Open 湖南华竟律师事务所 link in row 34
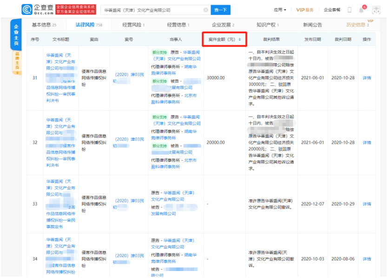The height and width of the screenshot is (278, 388). (x=174, y=258)
